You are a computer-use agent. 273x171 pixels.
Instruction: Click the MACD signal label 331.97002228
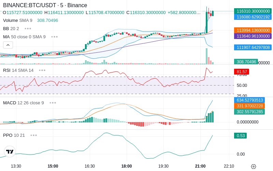click(249, 106)
